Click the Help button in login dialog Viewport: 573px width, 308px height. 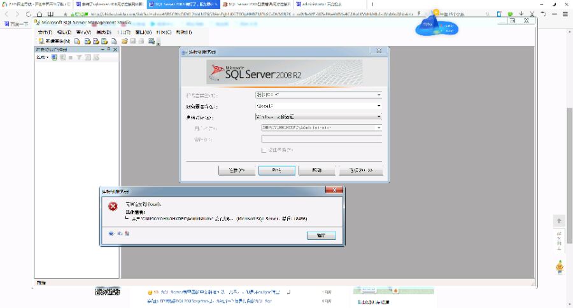(316, 171)
